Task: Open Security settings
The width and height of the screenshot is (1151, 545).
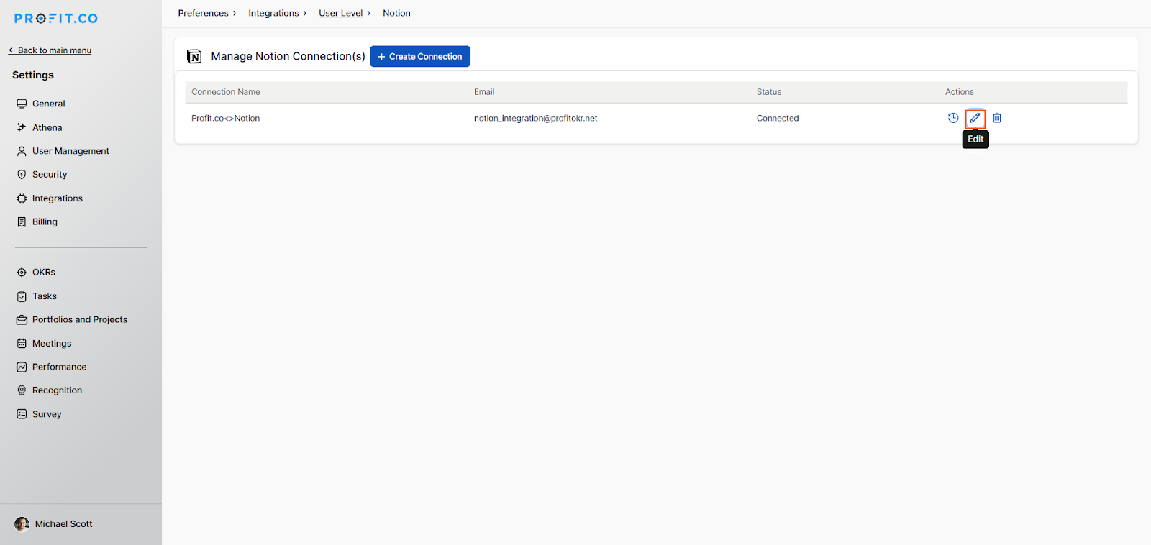Action: click(x=50, y=175)
